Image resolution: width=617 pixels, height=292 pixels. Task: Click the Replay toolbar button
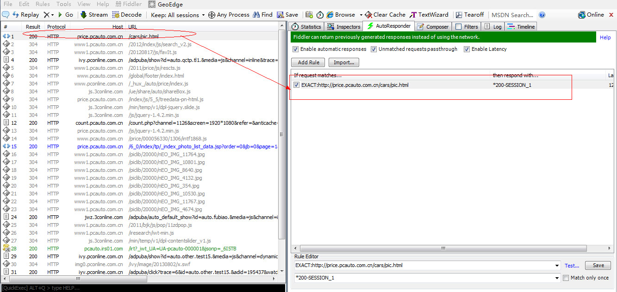[x=26, y=15]
